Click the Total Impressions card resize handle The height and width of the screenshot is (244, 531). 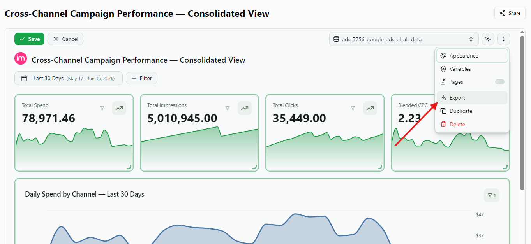(254, 167)
